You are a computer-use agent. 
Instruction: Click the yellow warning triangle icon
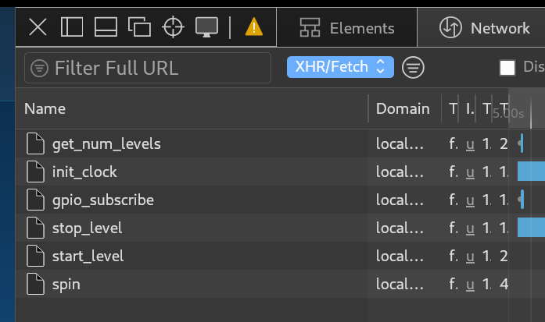[x=253, y=27]
